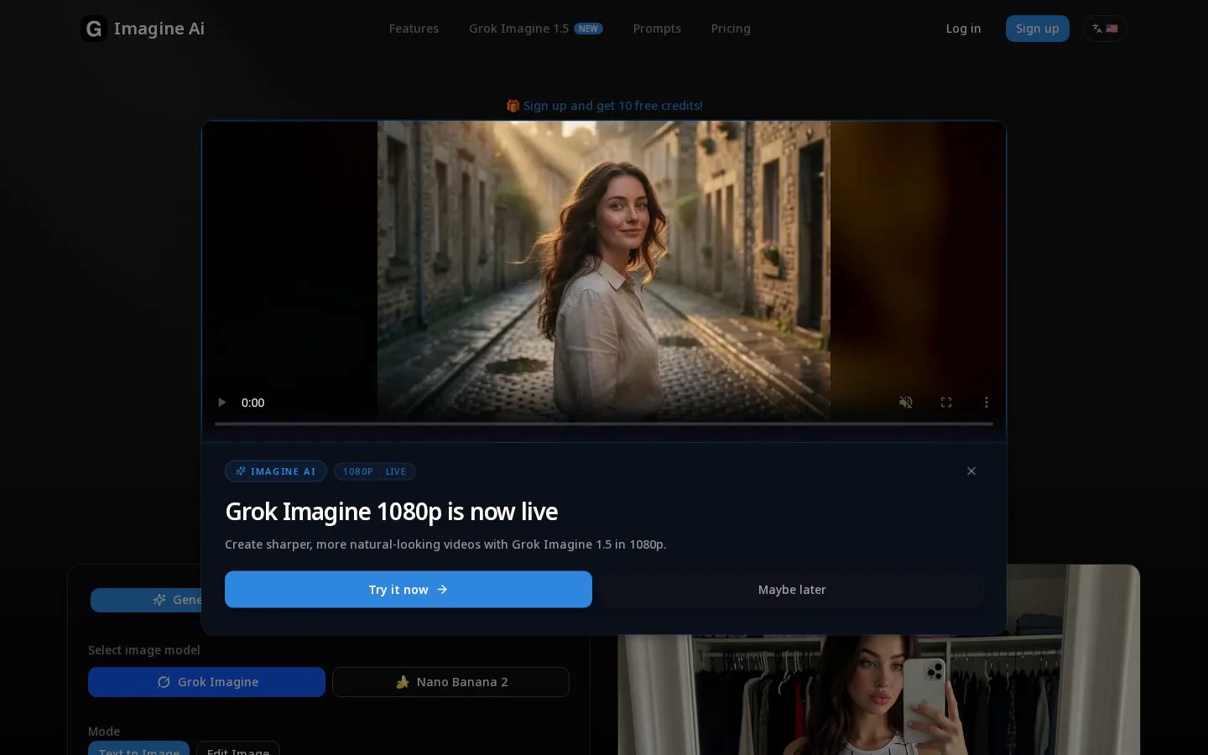The height and width of the screenshot is (755, 1208).
Task: Click the 'Grok Imagine 1080p is now live' heading
Action: [x=392, y=512]
